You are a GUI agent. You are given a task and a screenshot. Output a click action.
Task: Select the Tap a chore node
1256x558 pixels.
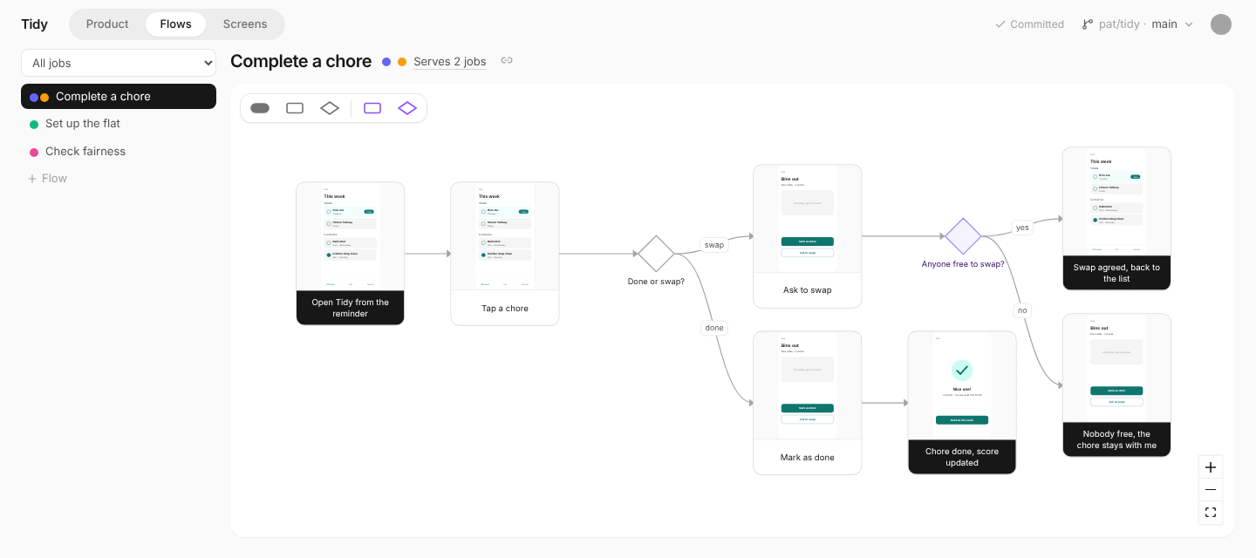[505, 254]
